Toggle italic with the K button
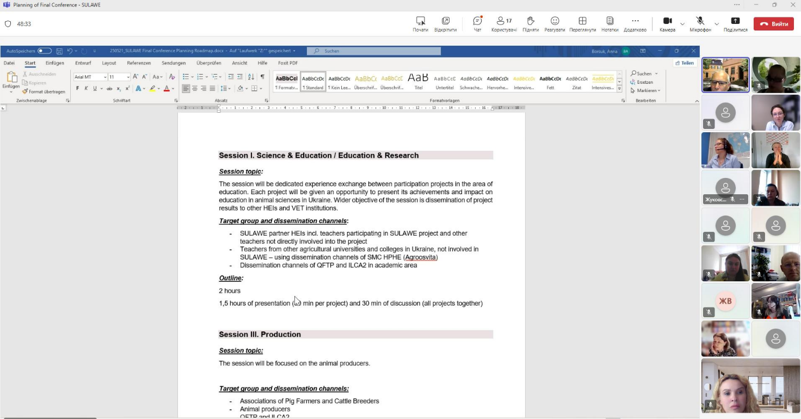Screen dimensions: 801x419 (86, 88)
